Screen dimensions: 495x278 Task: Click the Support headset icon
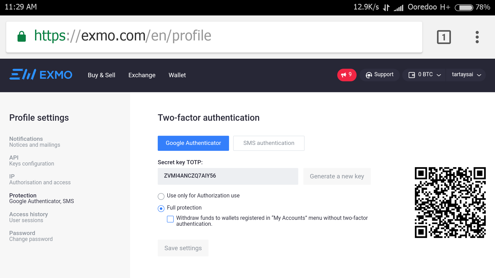(x=369, y=75)
